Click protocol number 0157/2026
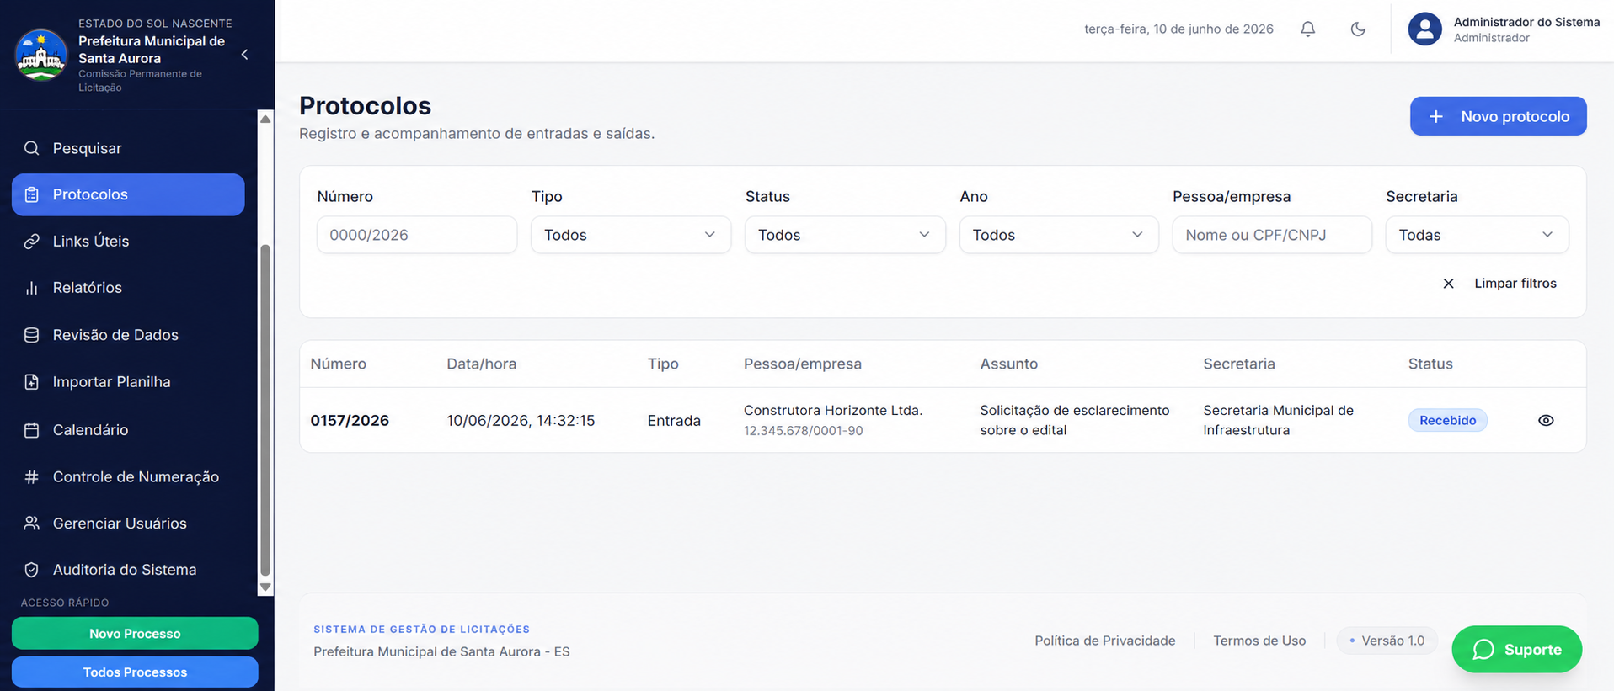 click(350, 421)
